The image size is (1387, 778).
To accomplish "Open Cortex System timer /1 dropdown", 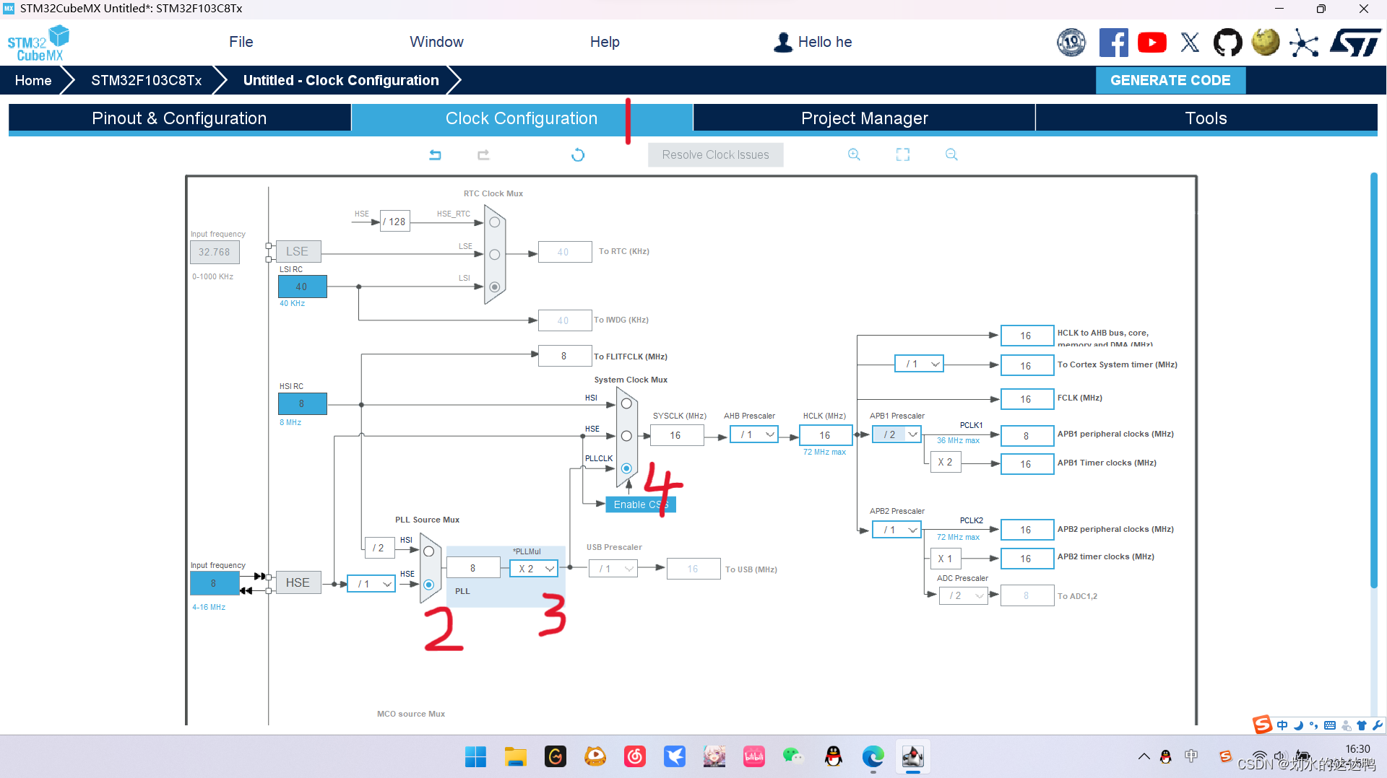I will 919,364.
